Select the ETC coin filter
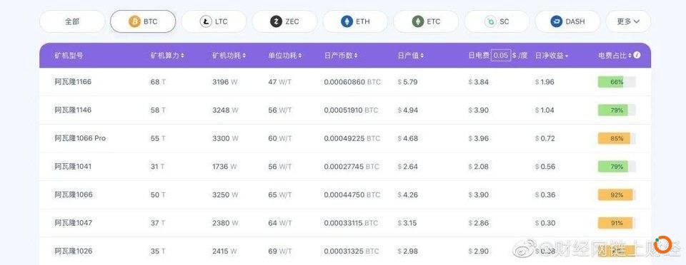This screenshot has height=265, width=686. coord(426,21)
